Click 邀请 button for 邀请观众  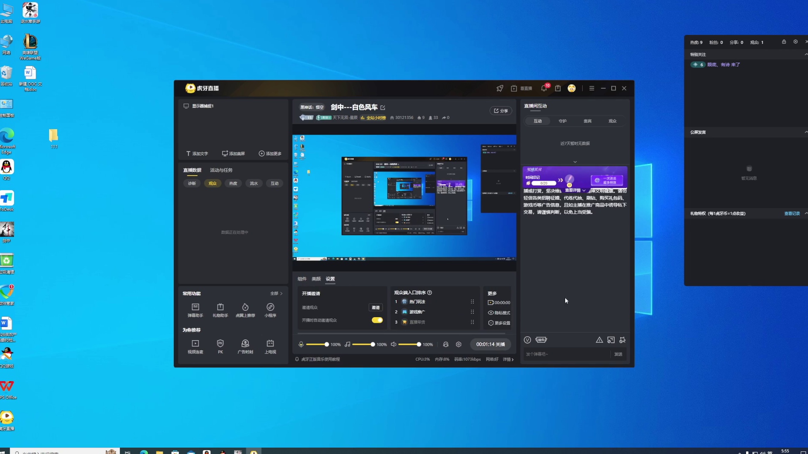[x=376, y=307]
